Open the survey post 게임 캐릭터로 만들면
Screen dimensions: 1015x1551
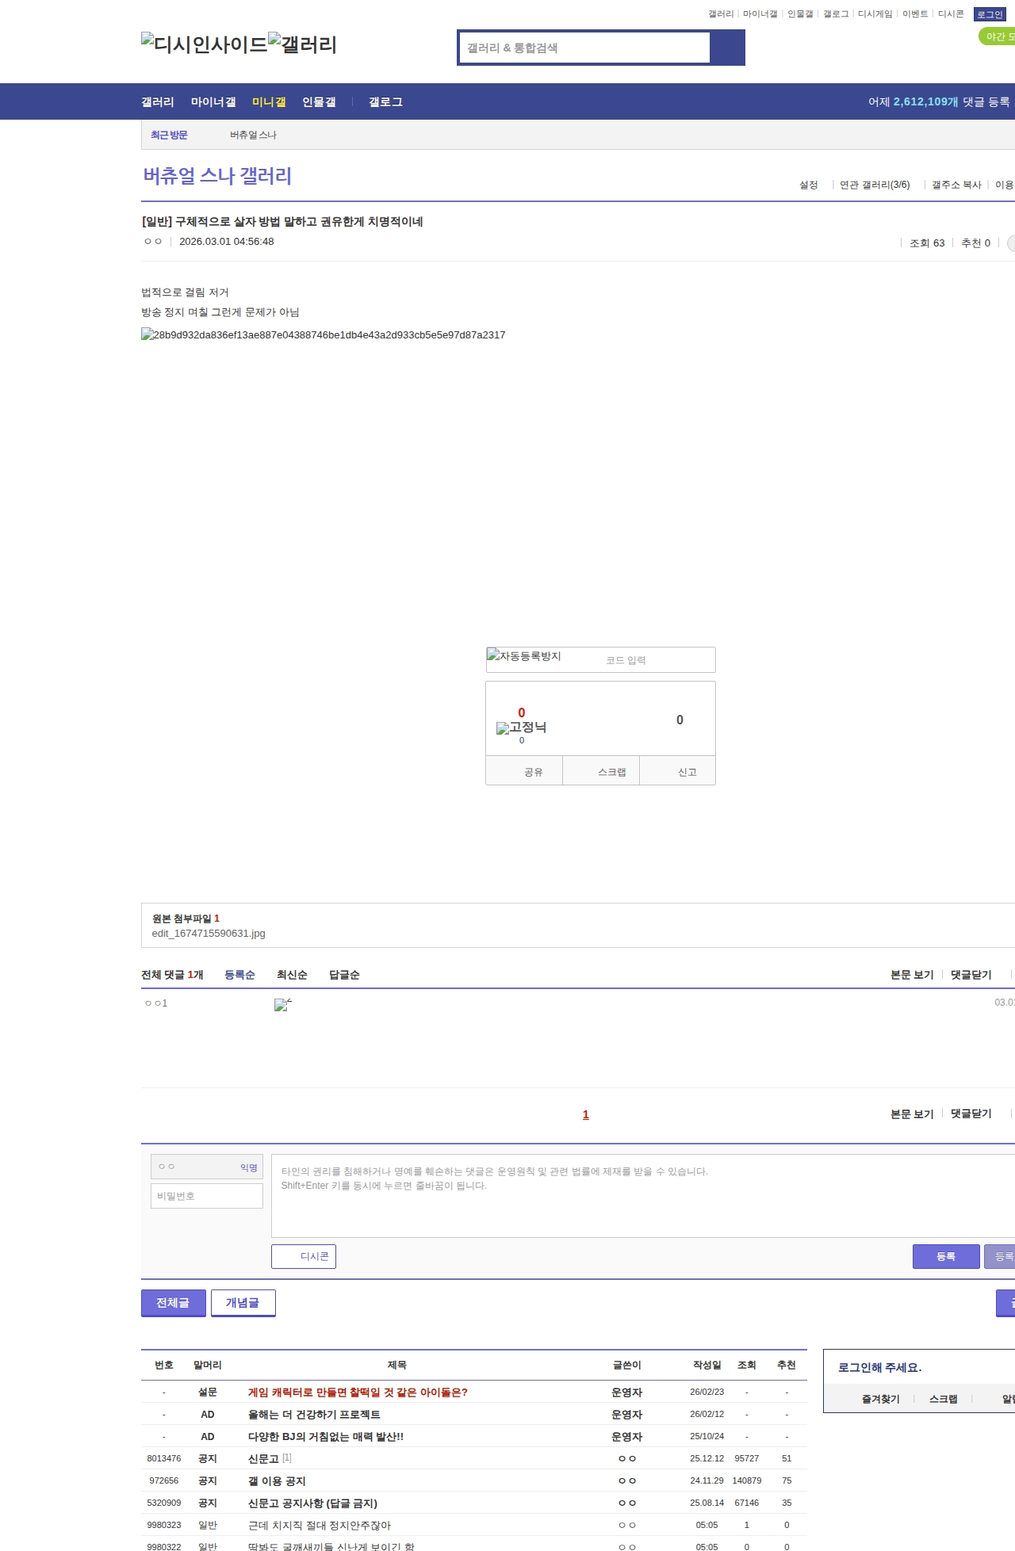[358, 1392]
